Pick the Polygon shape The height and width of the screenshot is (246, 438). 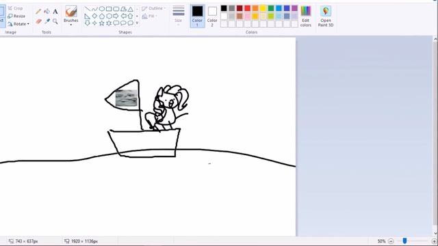[123, 9]
